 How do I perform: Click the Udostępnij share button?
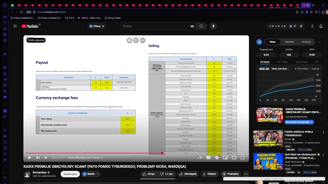[x=188, y=174]
